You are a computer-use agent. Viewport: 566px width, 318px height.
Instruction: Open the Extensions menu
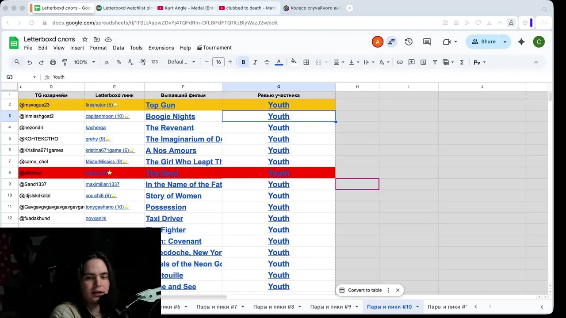[161, 48]
